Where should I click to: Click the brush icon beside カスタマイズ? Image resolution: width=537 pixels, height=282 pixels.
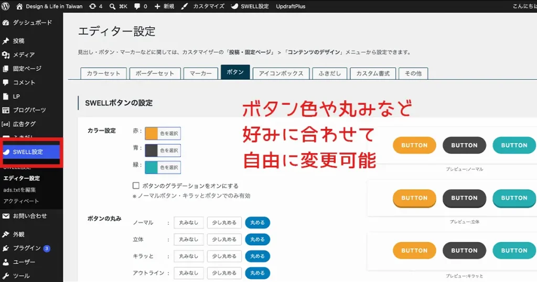tap(185, 6)
